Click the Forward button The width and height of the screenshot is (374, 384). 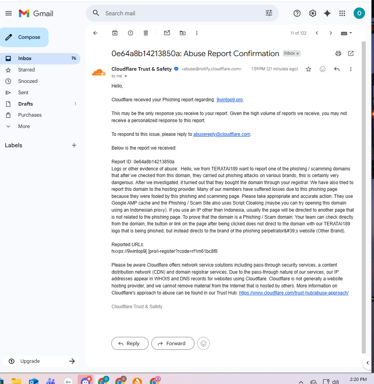tap(173, 343)
